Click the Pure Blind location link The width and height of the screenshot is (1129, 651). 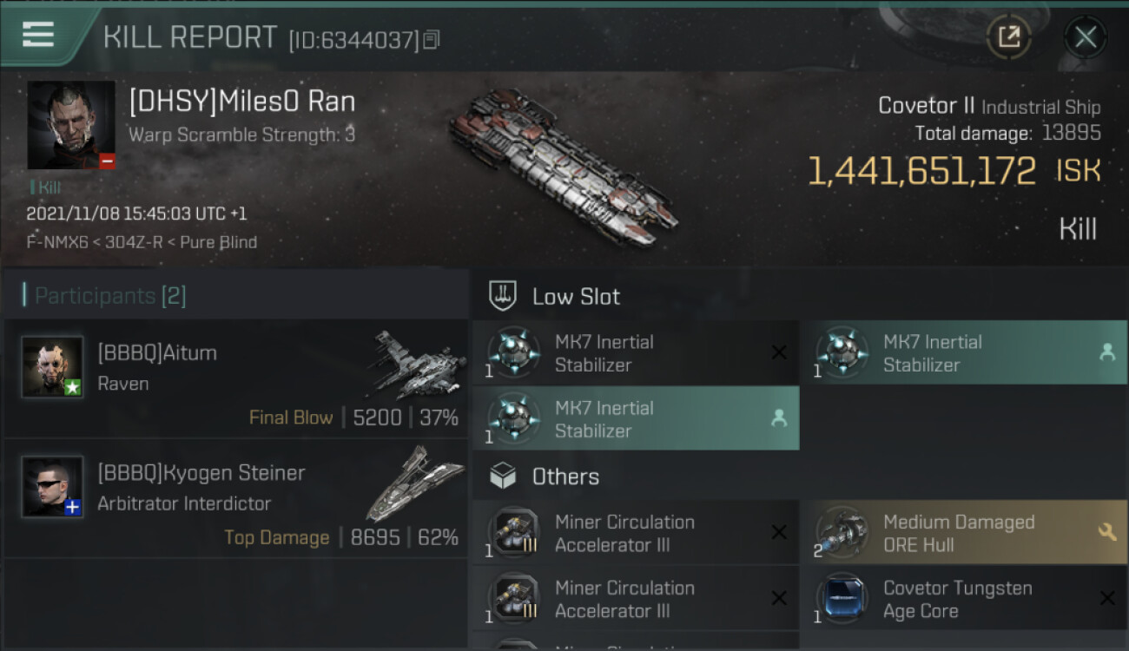click(219, 242)
